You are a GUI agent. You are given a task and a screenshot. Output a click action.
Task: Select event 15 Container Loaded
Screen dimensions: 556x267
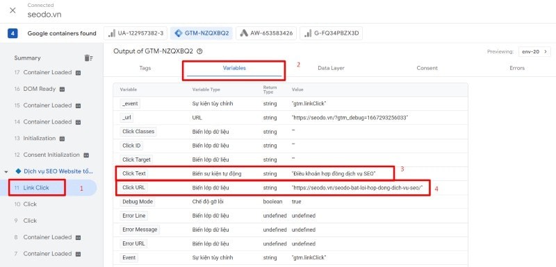tap(48, 105)
